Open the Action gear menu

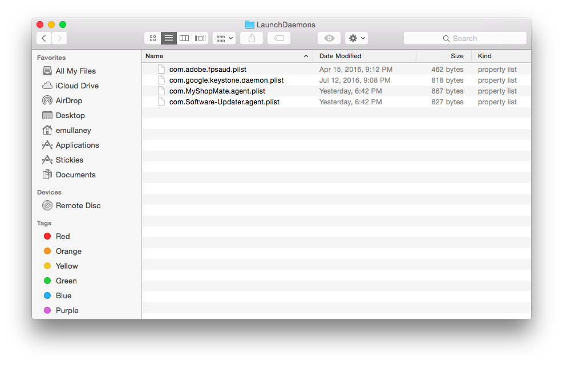pos(357,38)
